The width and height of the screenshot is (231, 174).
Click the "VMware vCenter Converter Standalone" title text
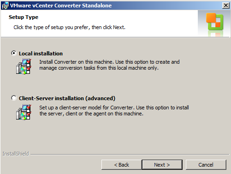[x=61, y=6]
